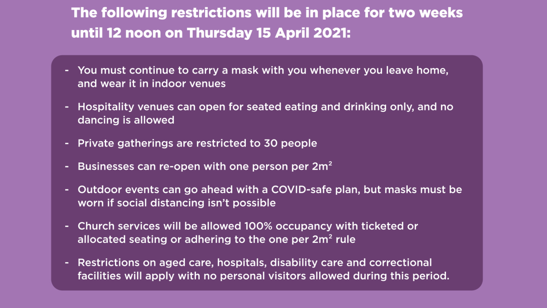The image size is (547, 308).
Task: Click the '30 people' text
Action: click(290, 143)
